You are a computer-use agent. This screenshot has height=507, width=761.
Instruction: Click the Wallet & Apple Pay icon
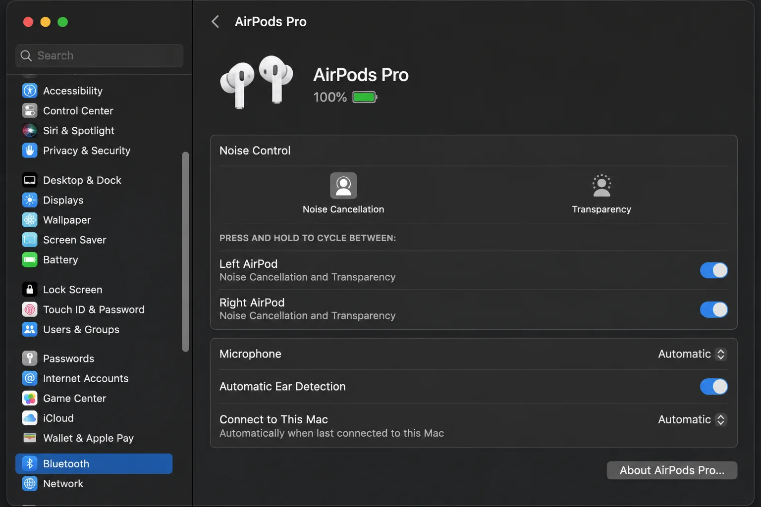pos(30,438)
